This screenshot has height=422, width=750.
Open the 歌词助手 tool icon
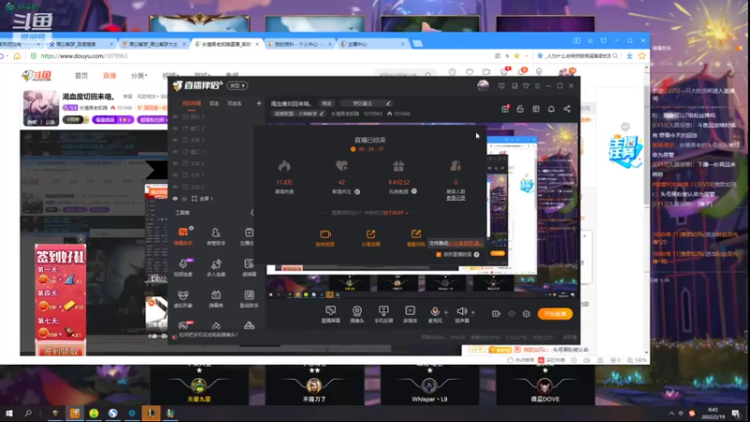248,298
